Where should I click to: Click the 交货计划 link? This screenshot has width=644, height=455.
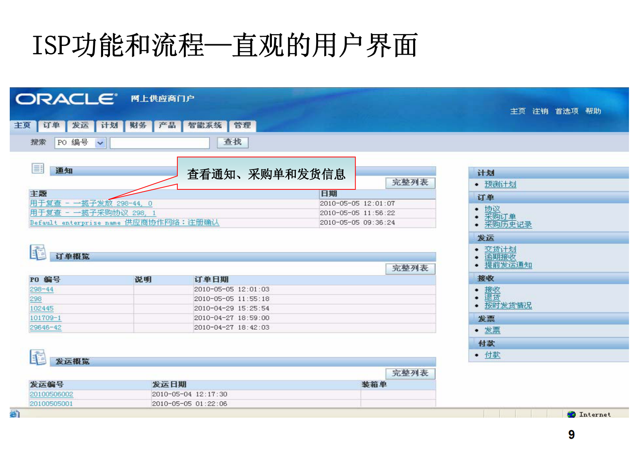(x=500, y=249)
